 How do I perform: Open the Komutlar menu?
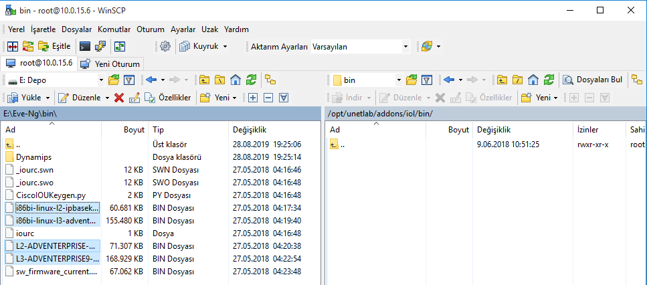tap(114, 29)
